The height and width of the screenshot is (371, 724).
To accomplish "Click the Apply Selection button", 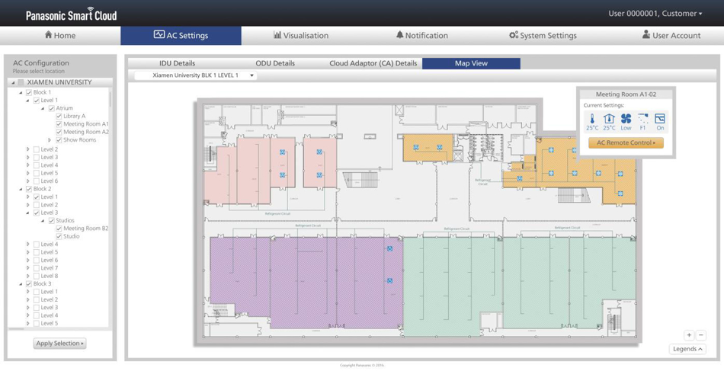I will click(59, 344).
